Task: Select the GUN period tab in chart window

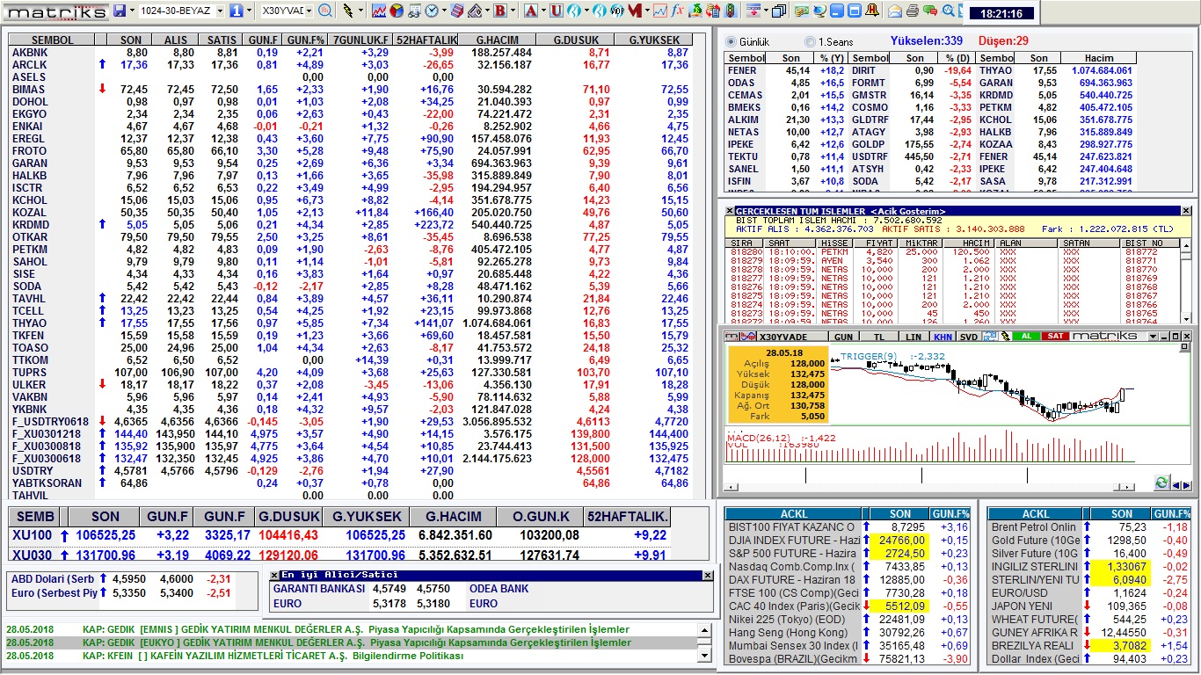Action: coord(843,337)
